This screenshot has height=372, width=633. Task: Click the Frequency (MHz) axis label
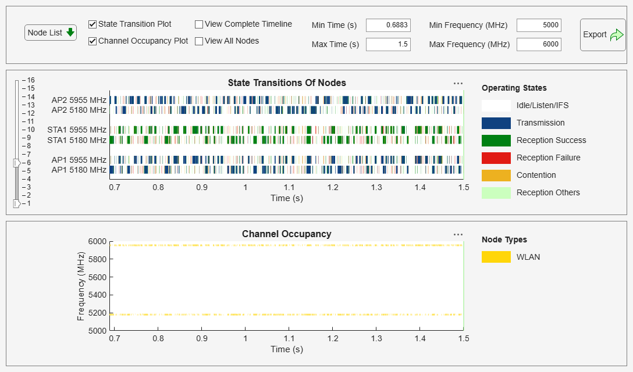tap(81, 286)
